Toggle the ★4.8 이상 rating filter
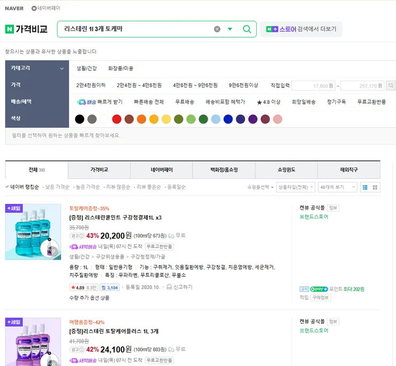The height and width of the screenshot is (366, 396). click(269, 102)
